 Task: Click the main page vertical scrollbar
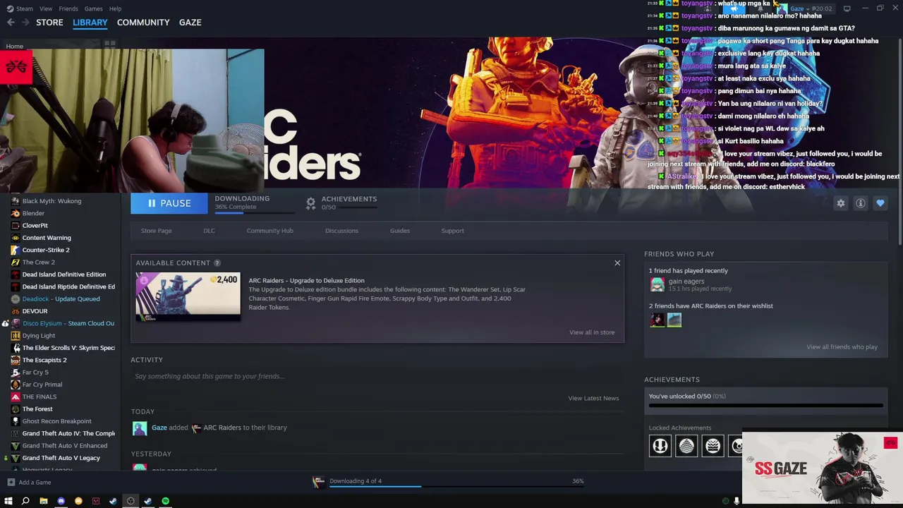(899, 141)
